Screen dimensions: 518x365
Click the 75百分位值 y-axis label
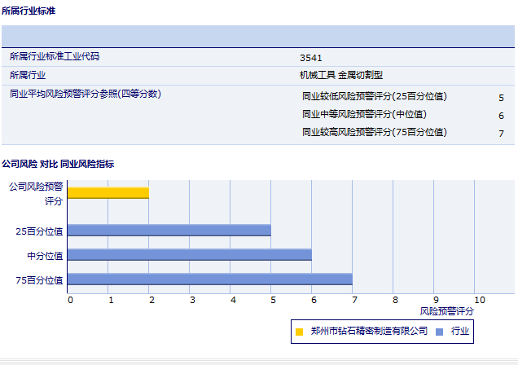pos(39,280)
